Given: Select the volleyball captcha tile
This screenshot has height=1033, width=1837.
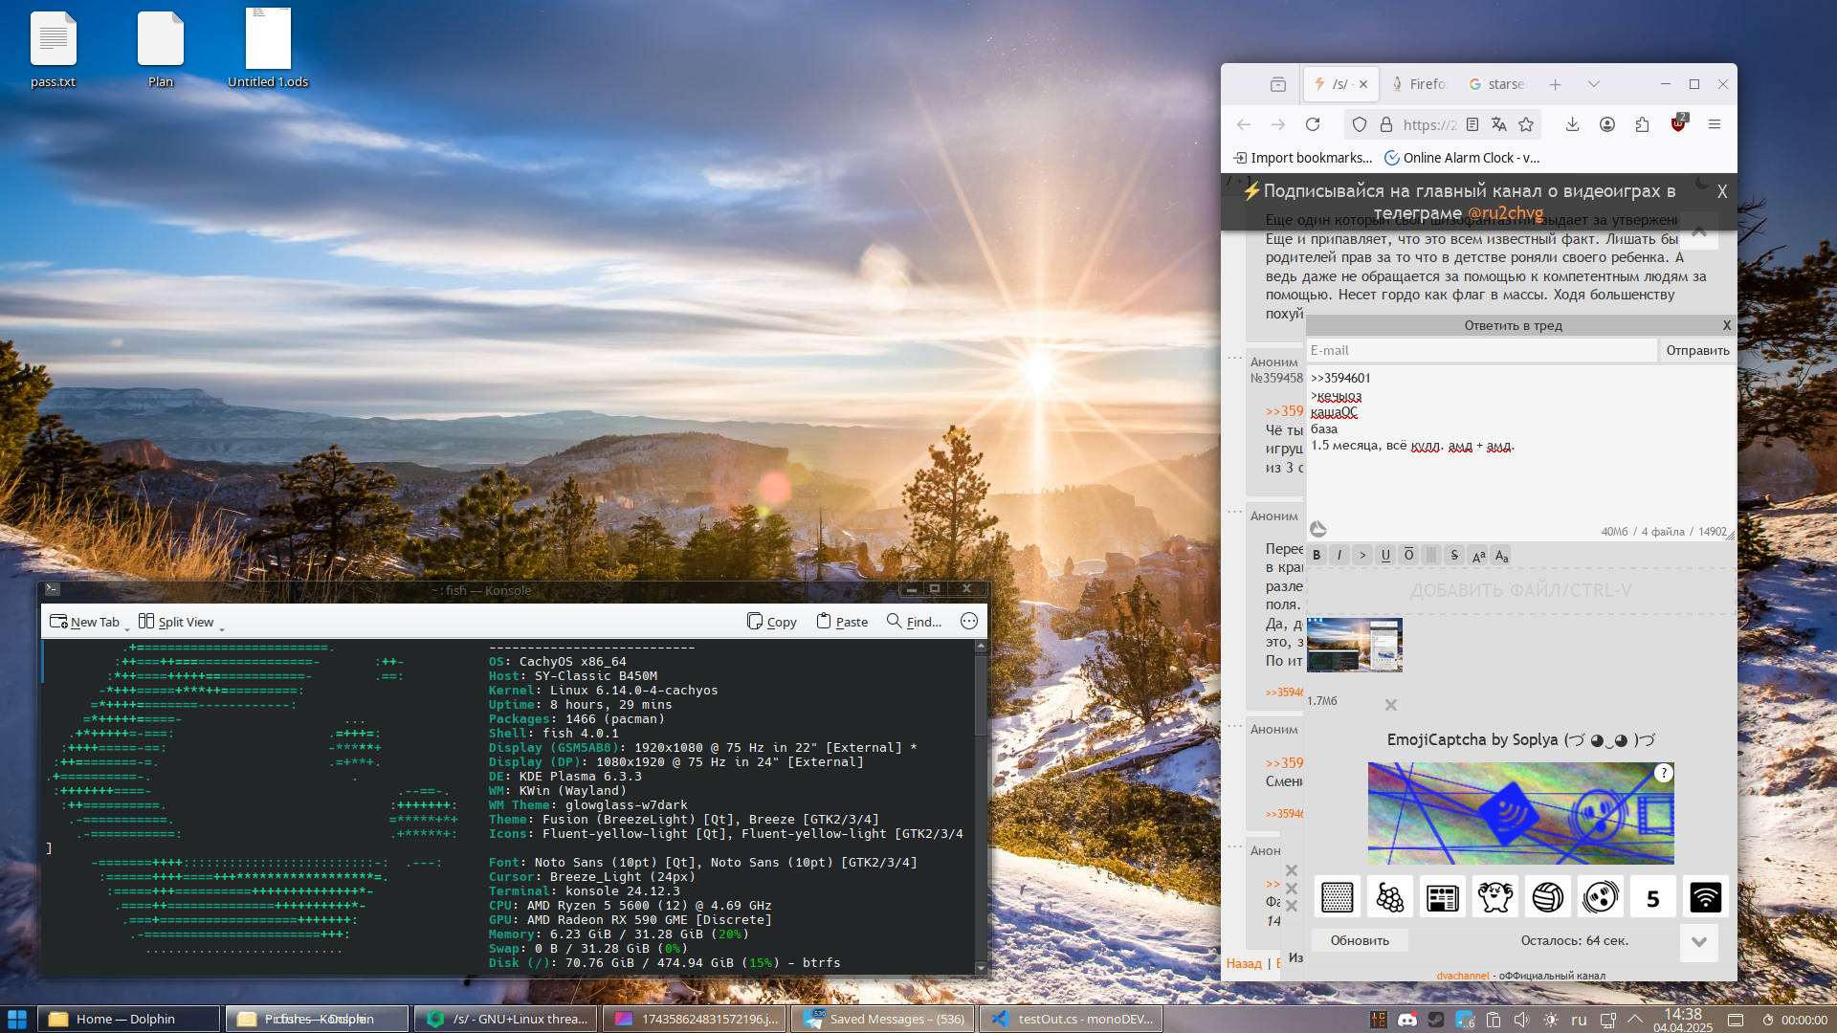Looking at the screenshot, I should point(1547,897).
